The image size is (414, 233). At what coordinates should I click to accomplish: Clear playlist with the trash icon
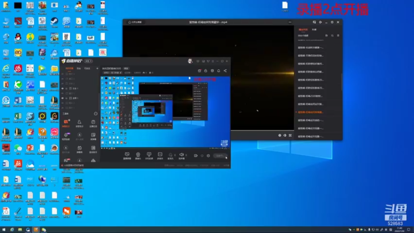click(x=338, y=35)
